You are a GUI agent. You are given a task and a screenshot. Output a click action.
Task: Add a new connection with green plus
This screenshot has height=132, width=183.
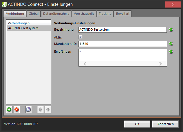coord(9,110)
